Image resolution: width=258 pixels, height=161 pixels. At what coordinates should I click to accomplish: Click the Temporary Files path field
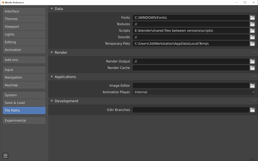tap(191, 44)
